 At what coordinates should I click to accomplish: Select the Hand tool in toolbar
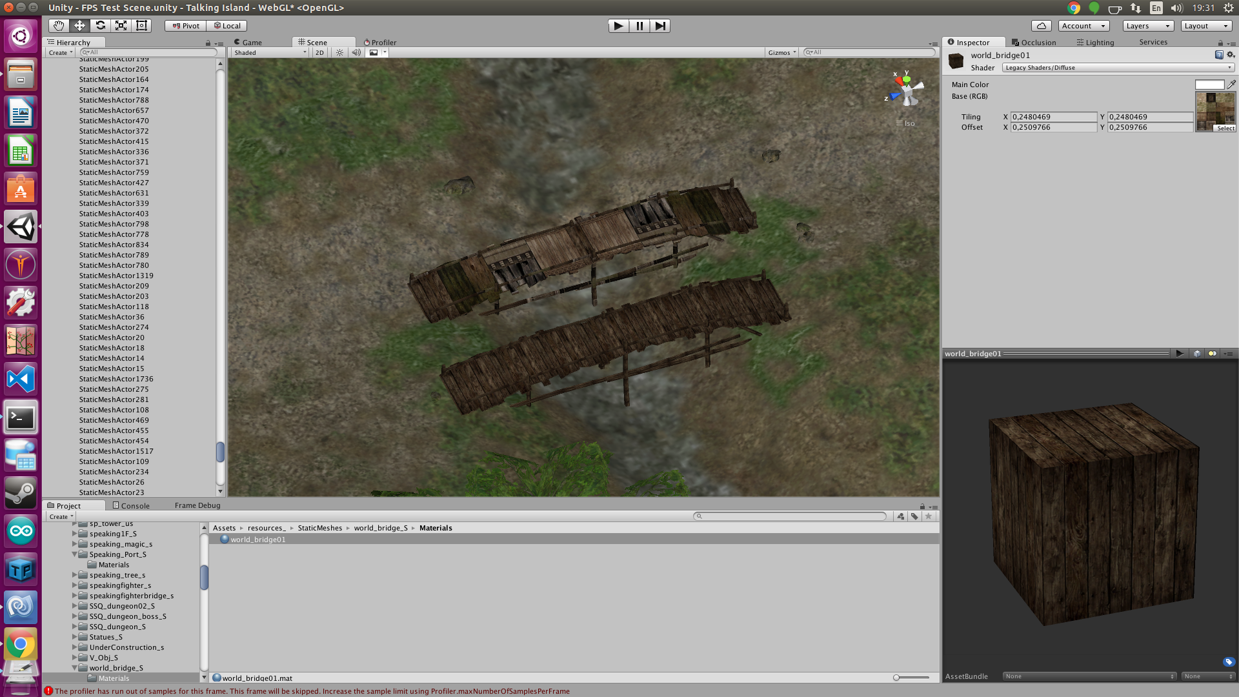click(59, 26)
